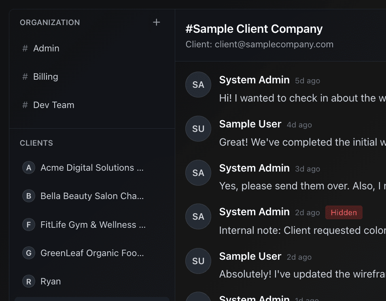Click the CLIENTS section heading

click(36, 143)
